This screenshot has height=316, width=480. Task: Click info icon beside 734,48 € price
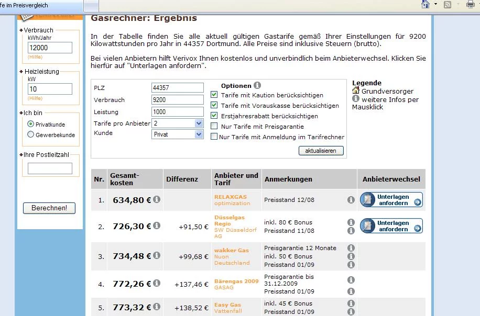pyautogui.click(x=157, y=255)
